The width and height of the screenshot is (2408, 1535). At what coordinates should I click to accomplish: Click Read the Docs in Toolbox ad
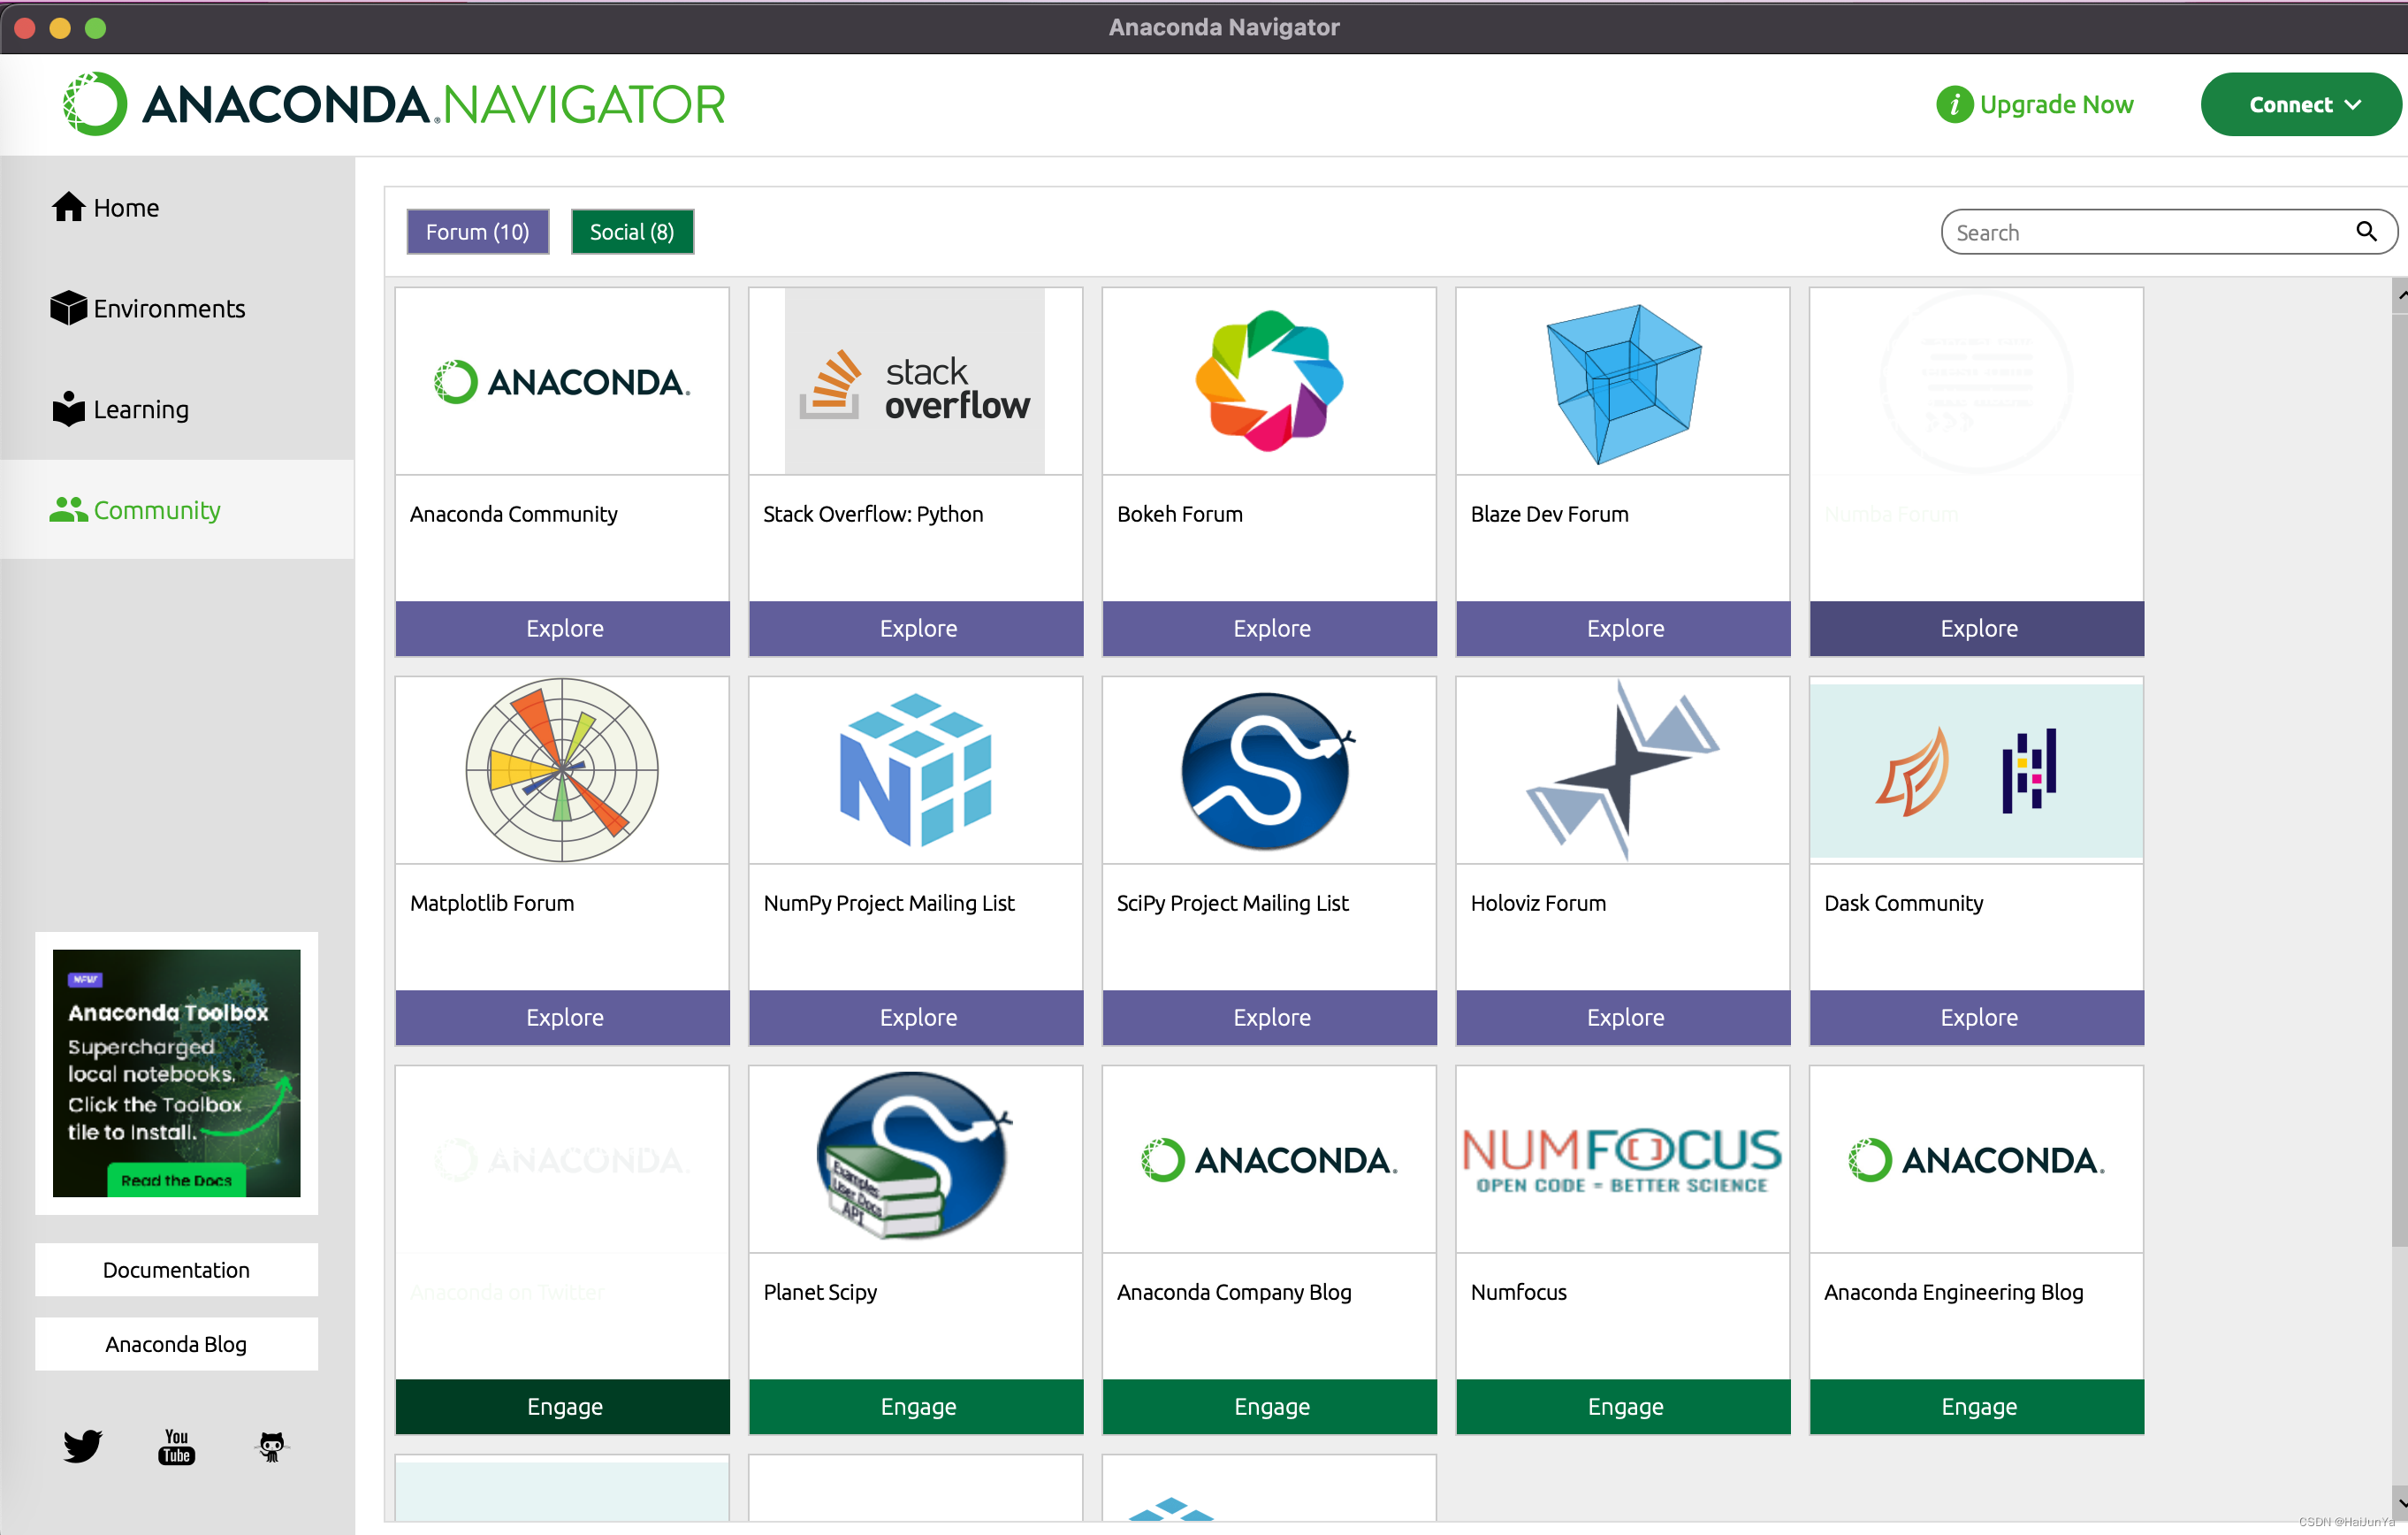tap(176, 1180)
